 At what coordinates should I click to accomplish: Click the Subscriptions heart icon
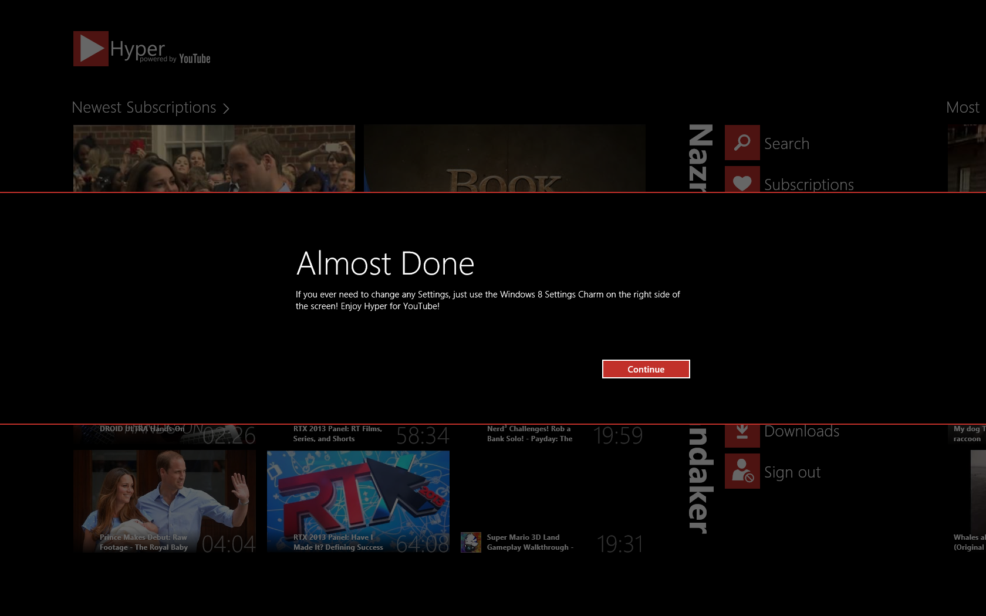coord(742,181)
